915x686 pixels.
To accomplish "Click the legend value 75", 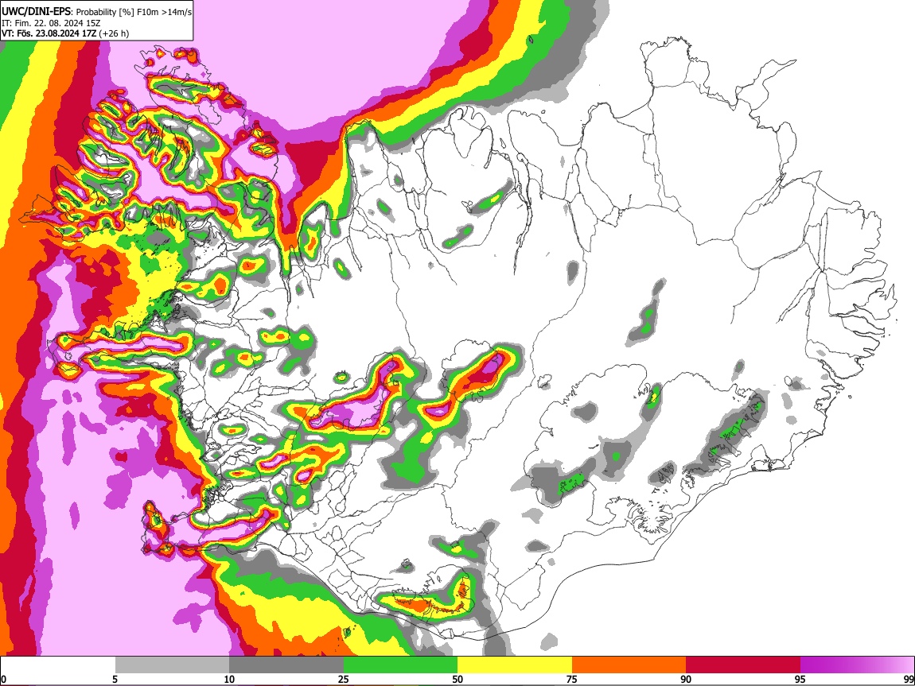I will [x=572, y=679].
